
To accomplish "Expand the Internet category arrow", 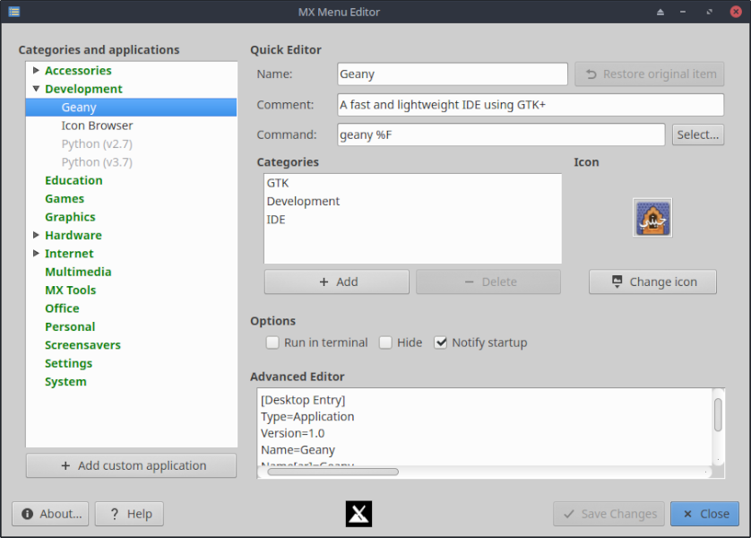I will tap(36, 254).
